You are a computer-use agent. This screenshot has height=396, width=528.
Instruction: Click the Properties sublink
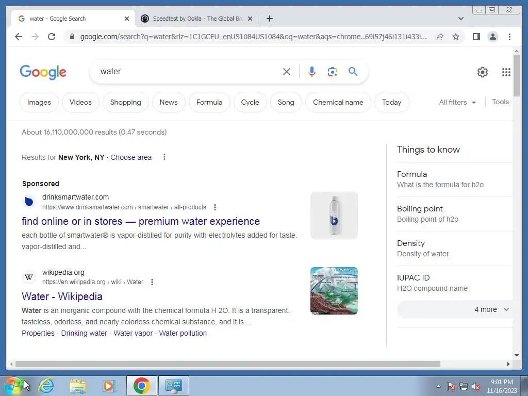38,333
